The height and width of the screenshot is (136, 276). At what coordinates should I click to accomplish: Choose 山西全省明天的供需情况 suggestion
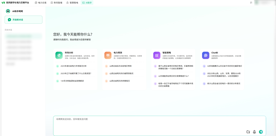point(119,81)
